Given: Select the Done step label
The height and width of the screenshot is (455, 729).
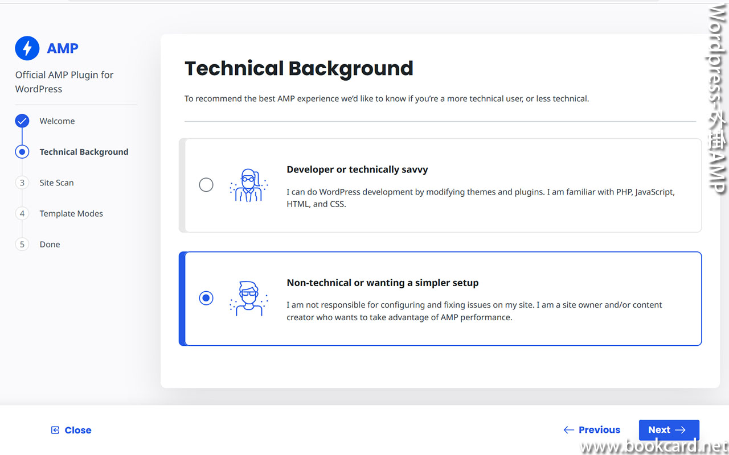Looking at the screenshot, I should point(50,245).
